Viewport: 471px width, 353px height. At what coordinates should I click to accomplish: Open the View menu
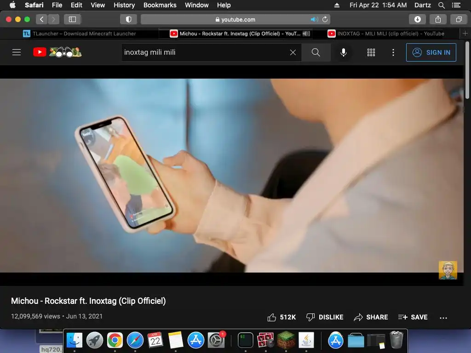(98, 5)
